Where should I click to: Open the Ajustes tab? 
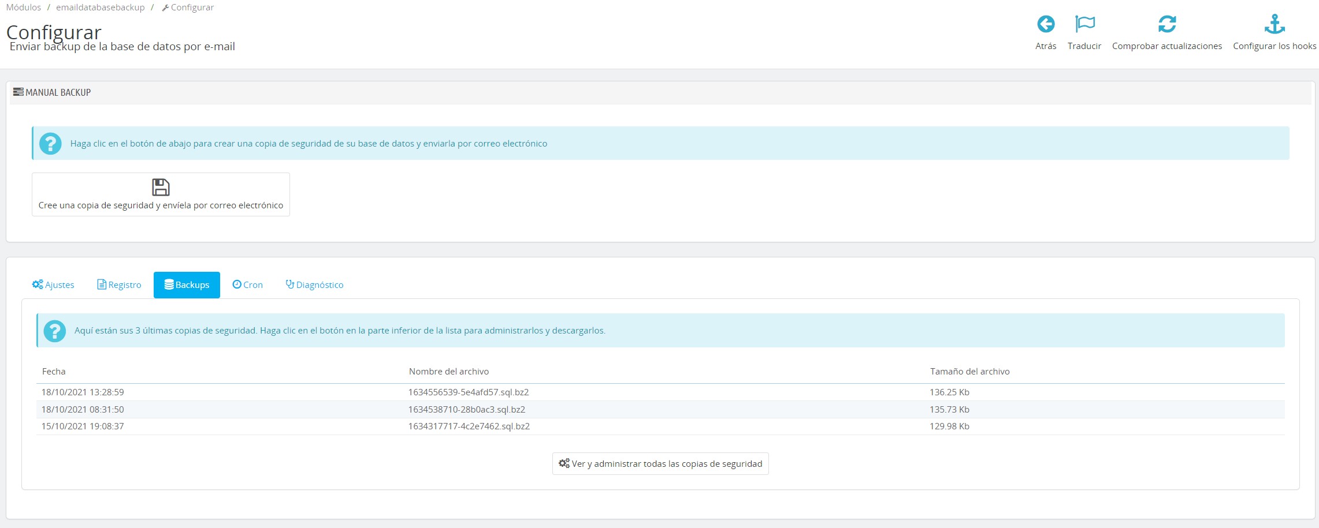pos(53,285)
